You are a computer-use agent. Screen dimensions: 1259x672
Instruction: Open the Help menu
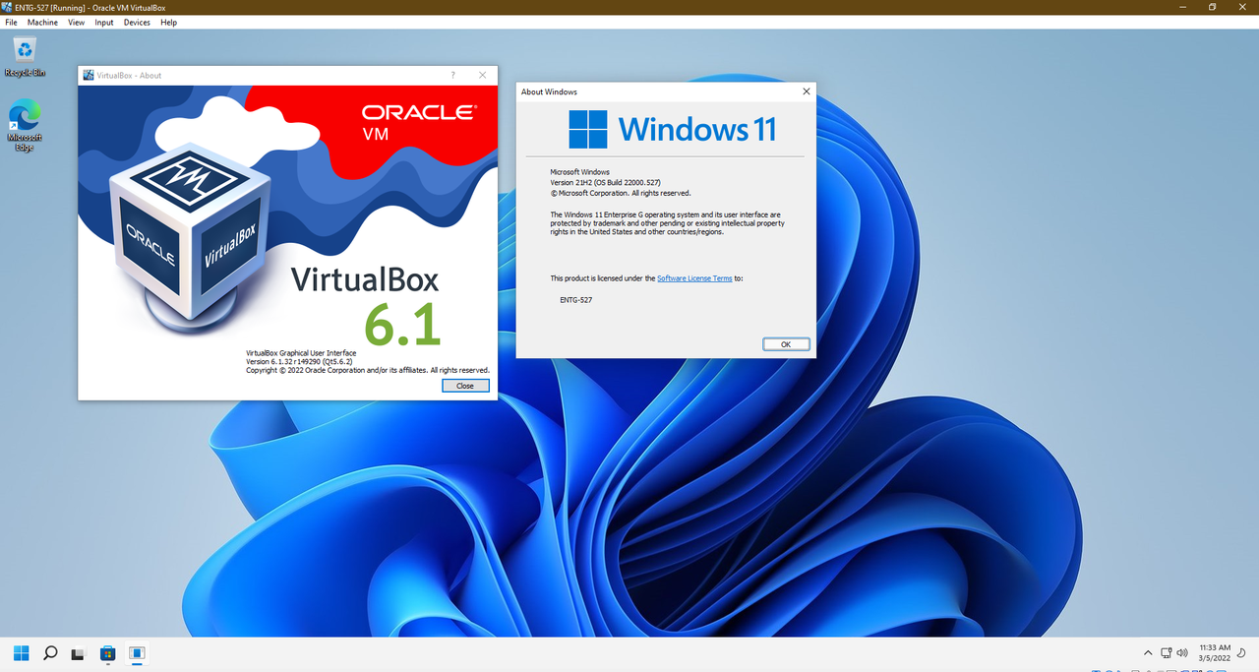pyautogui.click(x=168, y=22)
